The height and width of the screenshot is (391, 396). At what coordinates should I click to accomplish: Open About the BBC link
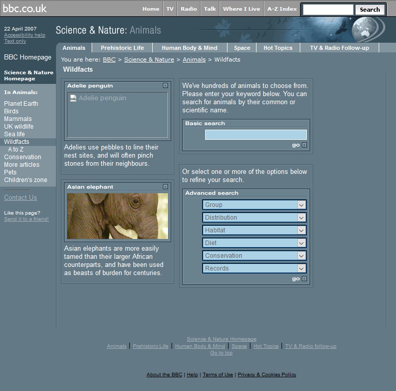click(164, 375)
